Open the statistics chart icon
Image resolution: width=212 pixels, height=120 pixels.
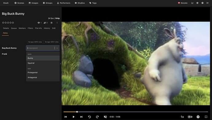coord(192,3)
